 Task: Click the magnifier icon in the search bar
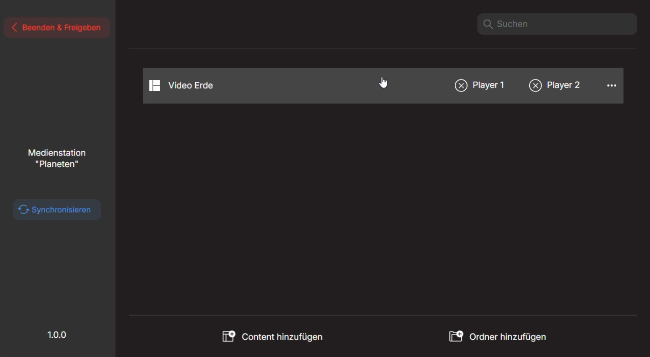[x=488, y=24]
